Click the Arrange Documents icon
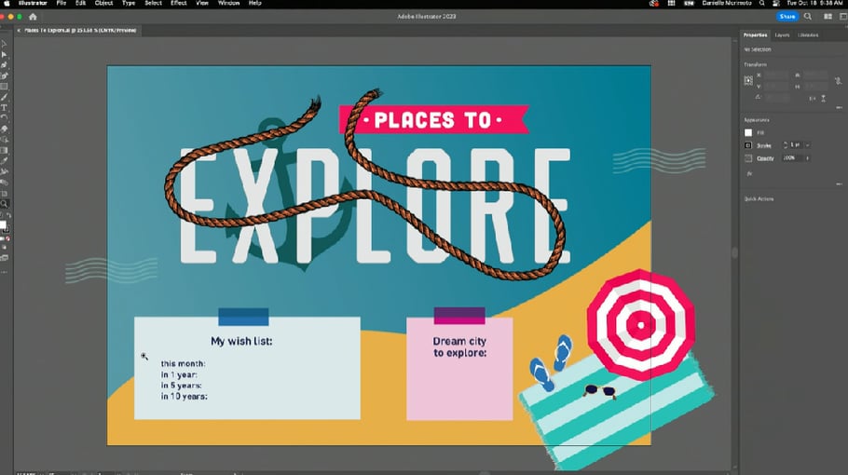 [827, 17]
